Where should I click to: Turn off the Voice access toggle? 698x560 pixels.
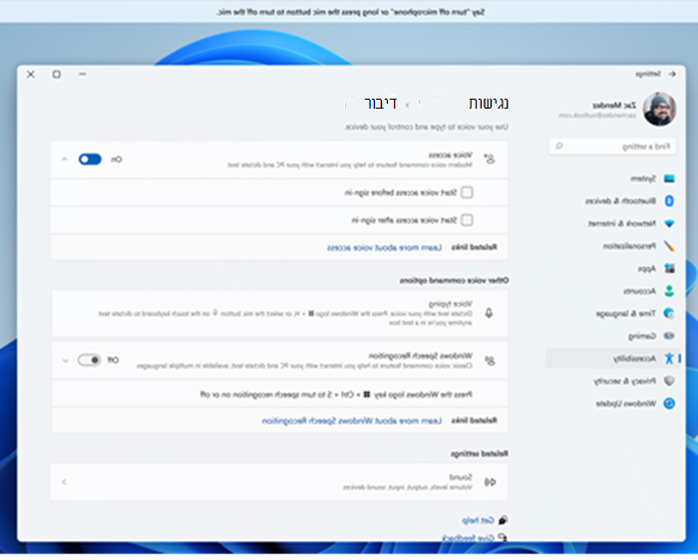[90, 159]
